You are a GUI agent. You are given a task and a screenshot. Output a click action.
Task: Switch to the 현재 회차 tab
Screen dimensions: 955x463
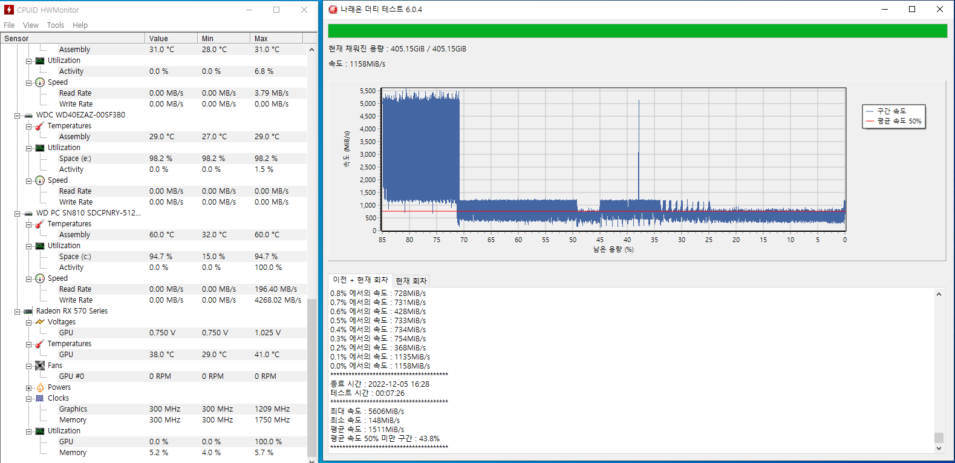pos(411,281)
